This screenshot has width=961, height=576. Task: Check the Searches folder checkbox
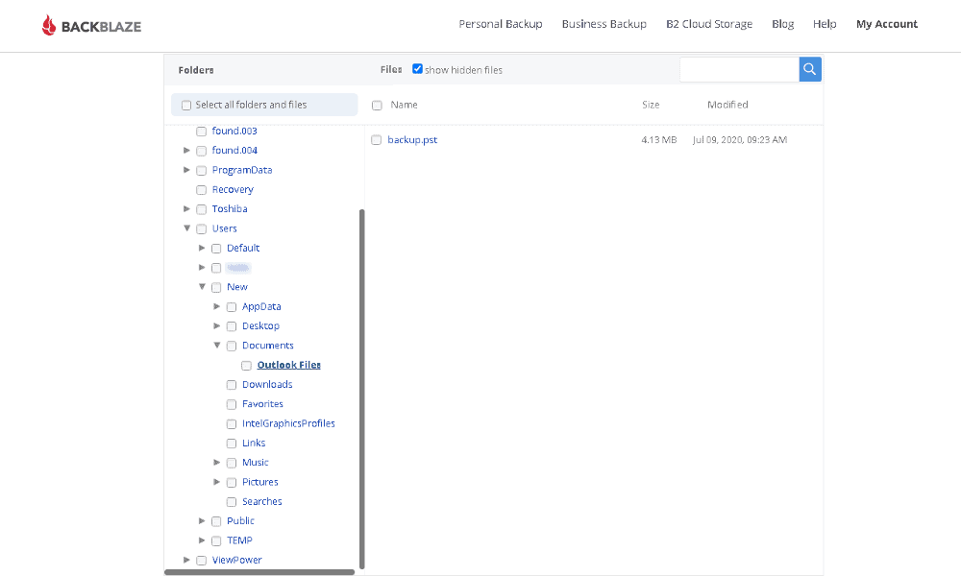[x=231, y=502]
